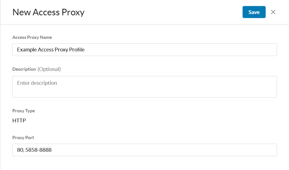The height and width of the screenshot is (170, 289).
Task: Select the text Example Access Proxy Profile
Action: point(51,50)
